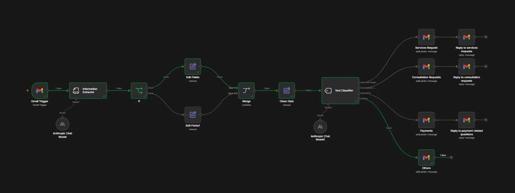Click the Services Request label text
The width and height of the screenshot is (515, 193).
tap(426, 48)
